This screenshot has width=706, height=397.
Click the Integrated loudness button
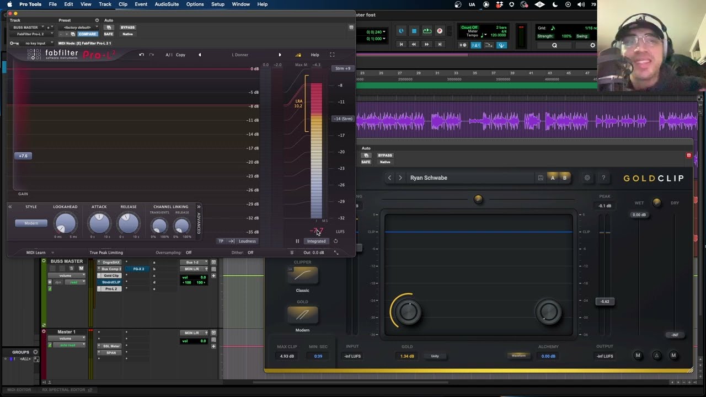coord(316,241)
